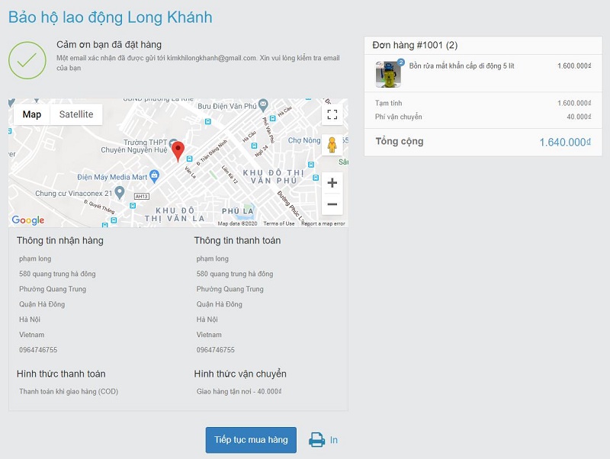The height and width of the screenshot is (459, 610).
Task: Zoom out on the map
Action: pyautogui.click(x=332, y=204)
